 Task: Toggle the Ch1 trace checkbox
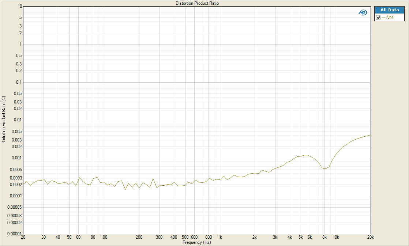(x=378, y=18)
